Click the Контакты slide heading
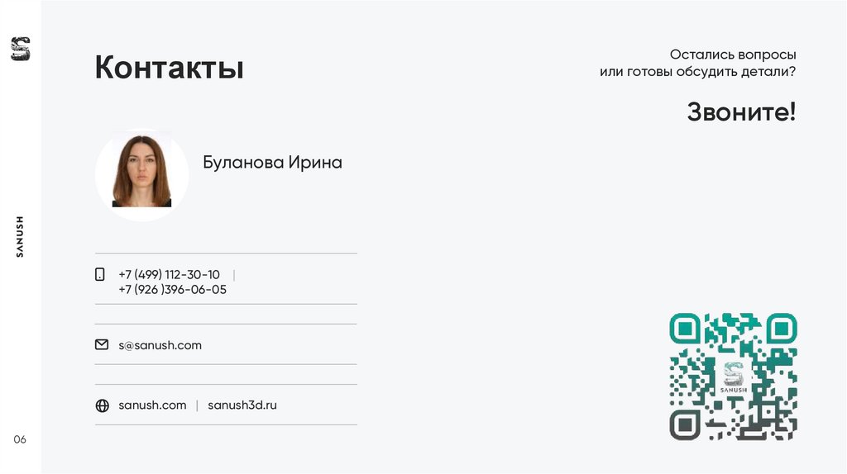This screenshot has width=847, height=474. (169, 68)
